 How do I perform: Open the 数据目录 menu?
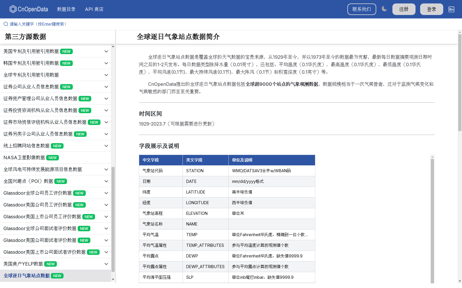(66, 9)
